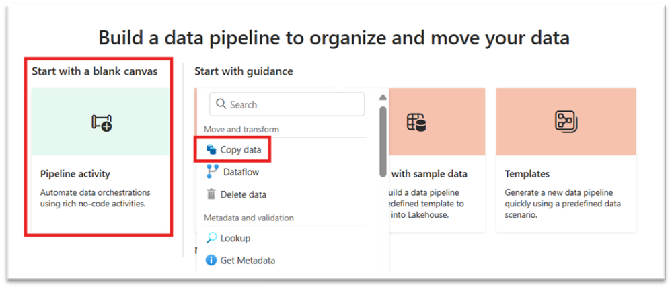The height and width of the screenshot is (289, 672).
Task: Click the search magnifying glass icon
Action: coord(221,104)
